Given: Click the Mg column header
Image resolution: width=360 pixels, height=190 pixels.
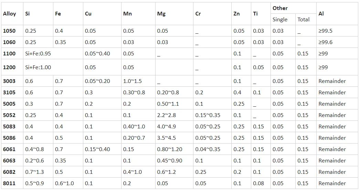Looking at the screenshot, I should [161, 14].
